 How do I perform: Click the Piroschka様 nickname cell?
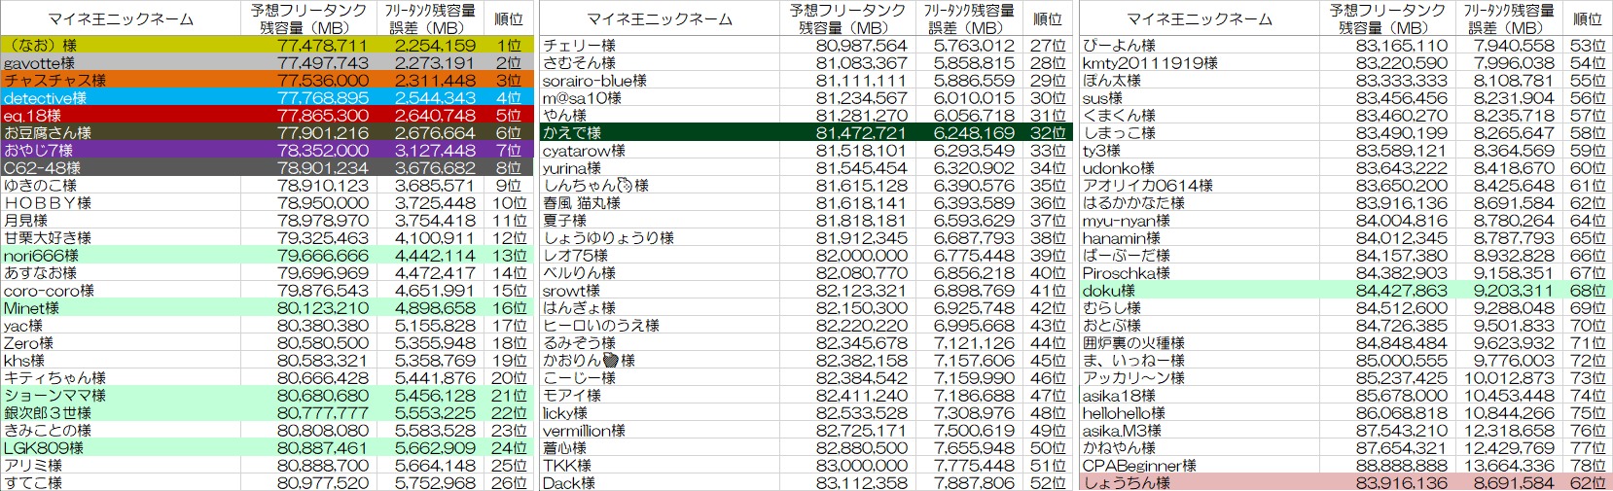(1199, 273)
